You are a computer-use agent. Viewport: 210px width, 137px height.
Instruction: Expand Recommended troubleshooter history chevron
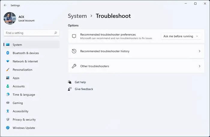[x=199, y=51]
